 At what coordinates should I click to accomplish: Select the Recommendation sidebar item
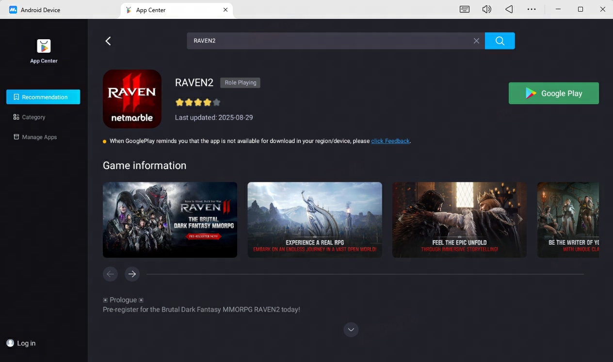pyautogui.click(x=43, y=97)
